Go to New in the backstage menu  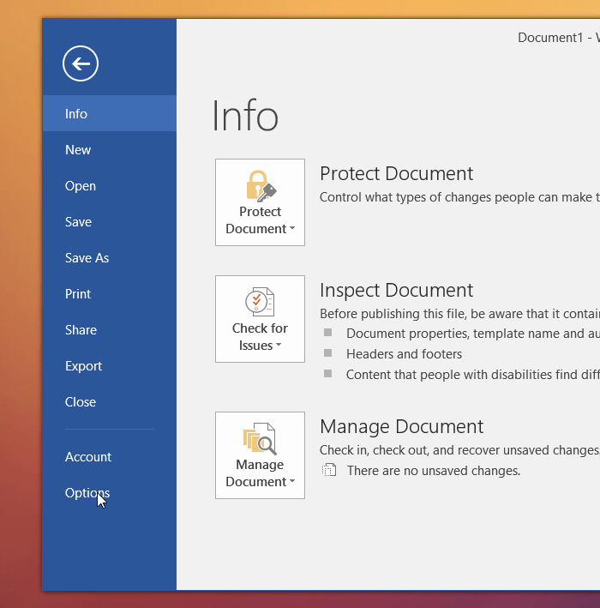pyautogui.click(x=78, y=149)
